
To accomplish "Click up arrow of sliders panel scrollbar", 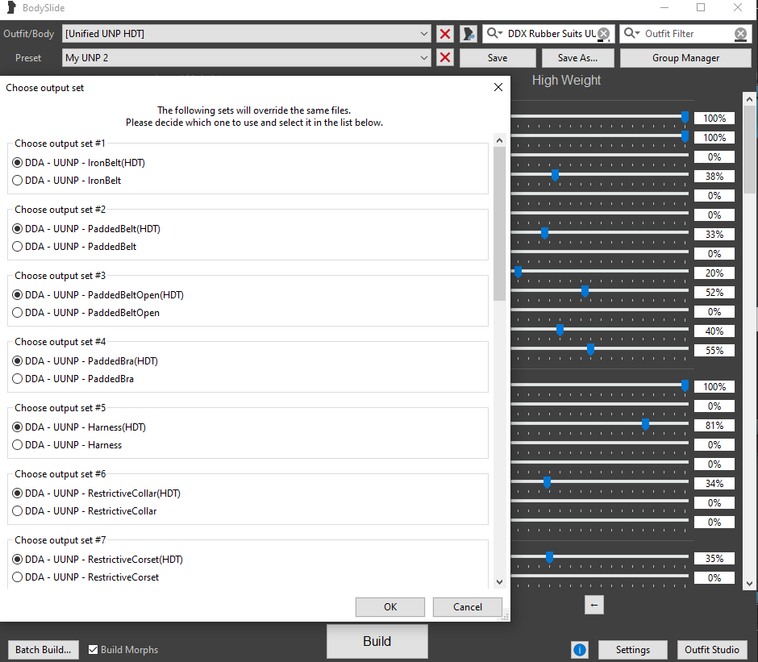I will pyautogui.click(x=749, y=99).
